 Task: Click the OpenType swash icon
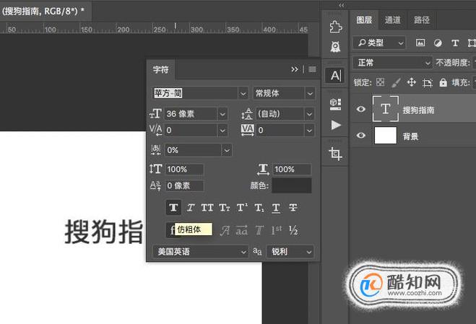pyautogui.click(x=225, y=231)
